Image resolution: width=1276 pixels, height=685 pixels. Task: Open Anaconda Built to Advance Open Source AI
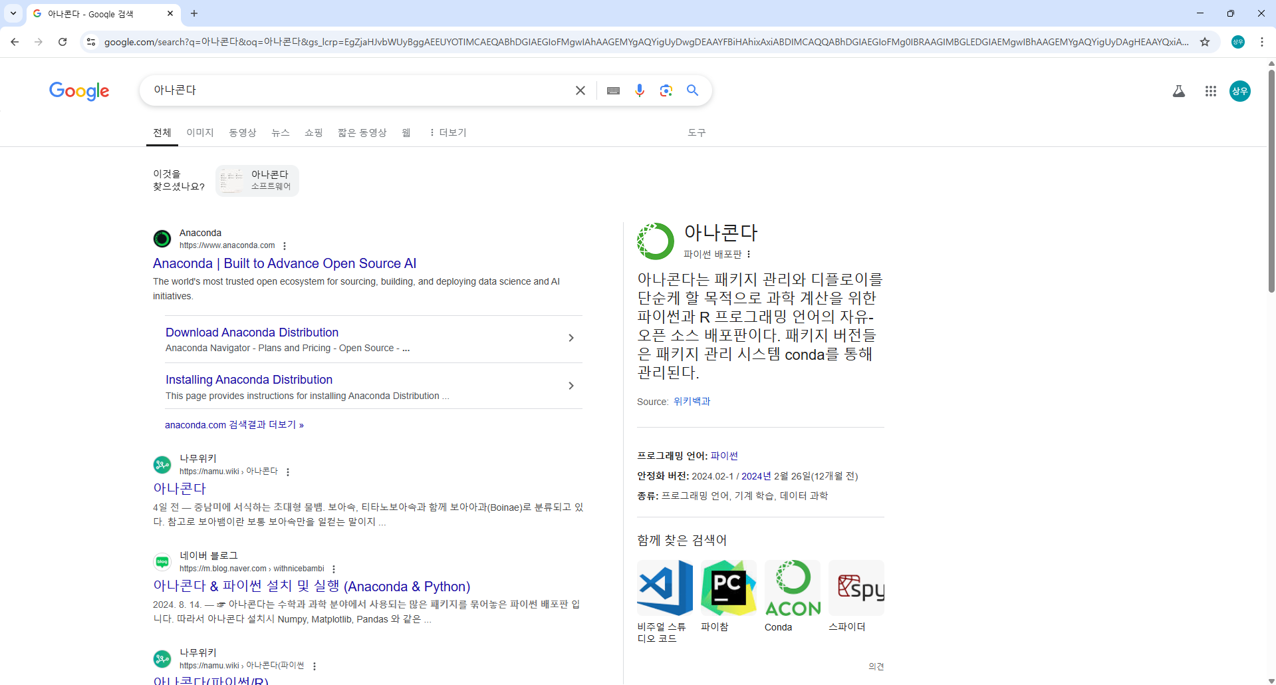click(285, 263)
